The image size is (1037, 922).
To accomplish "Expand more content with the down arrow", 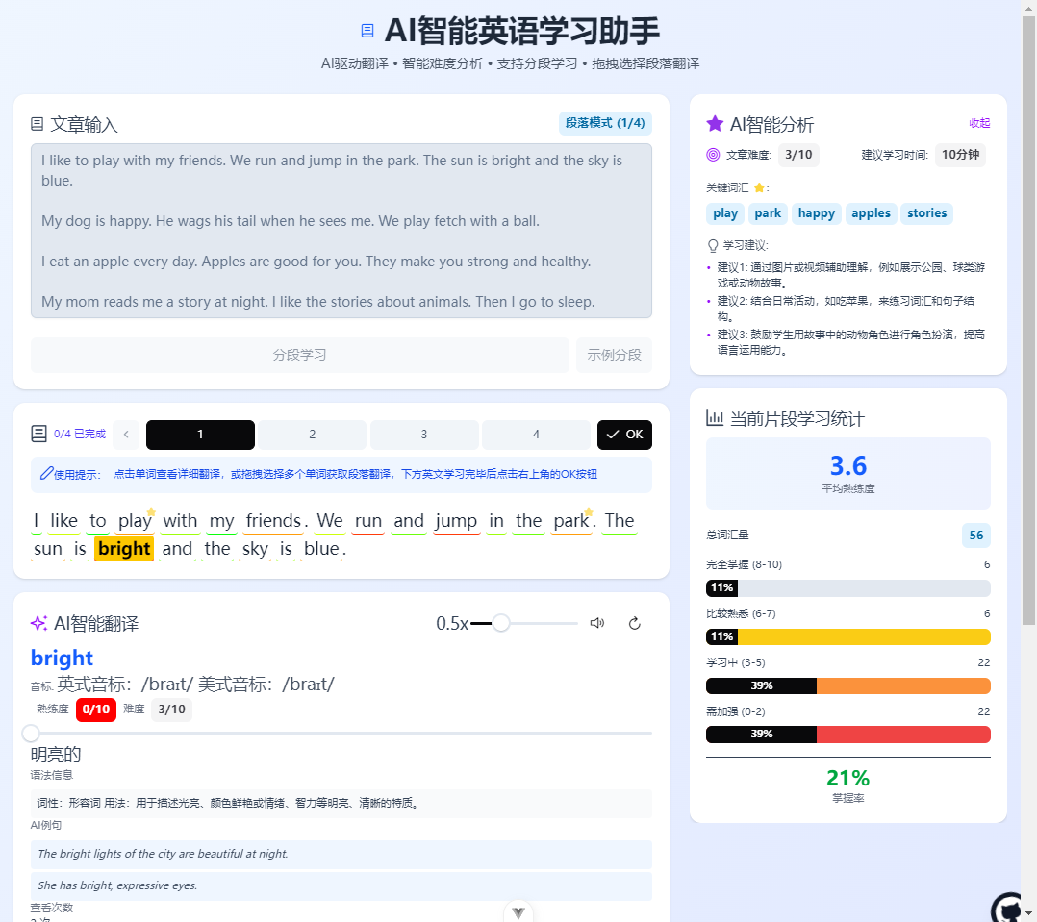I will (x=518, y=912).
